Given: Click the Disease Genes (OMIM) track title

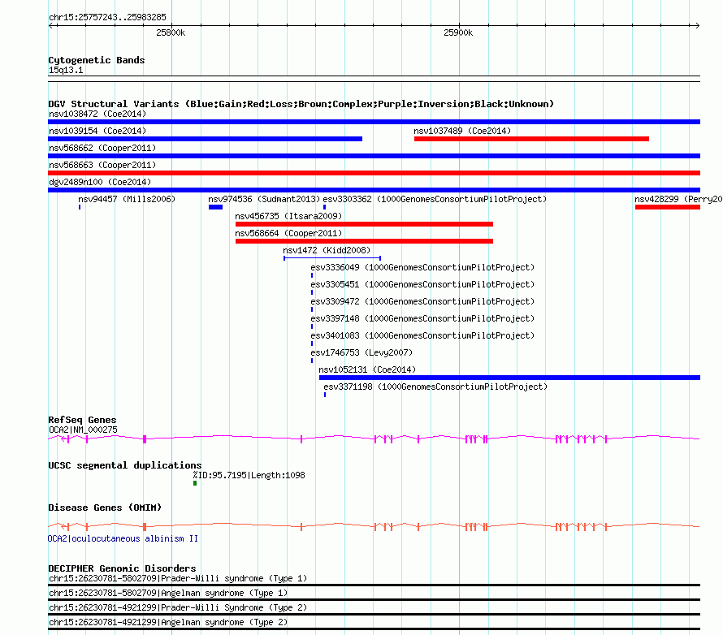Looking at the screenshot, I should coord(105,508).
